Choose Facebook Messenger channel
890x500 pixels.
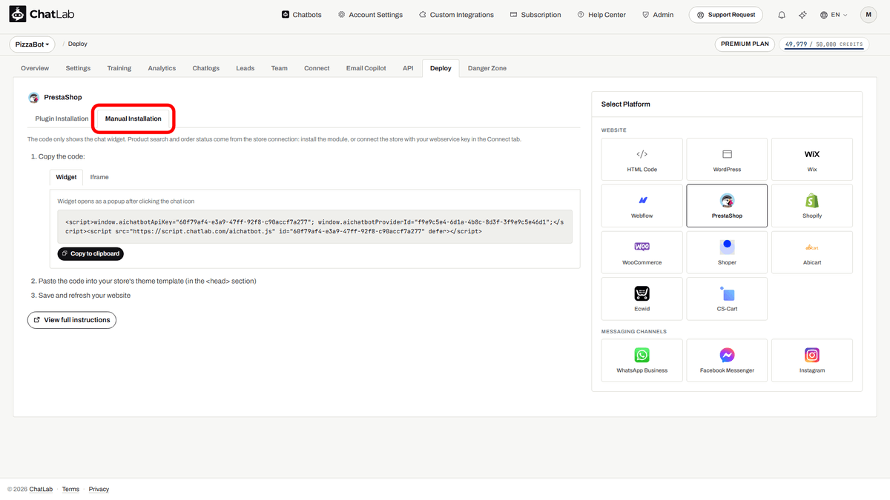(x=727, y=360)
